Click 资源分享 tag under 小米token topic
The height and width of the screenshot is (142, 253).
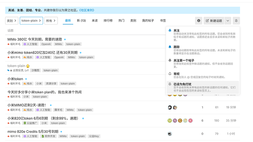pos(51,83)
